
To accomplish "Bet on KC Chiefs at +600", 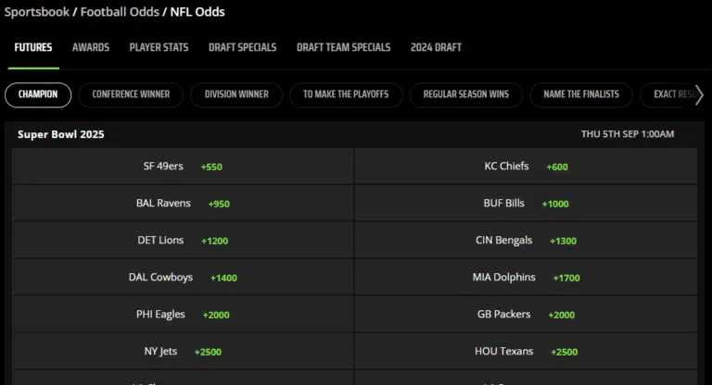I will tap(526, 167).
